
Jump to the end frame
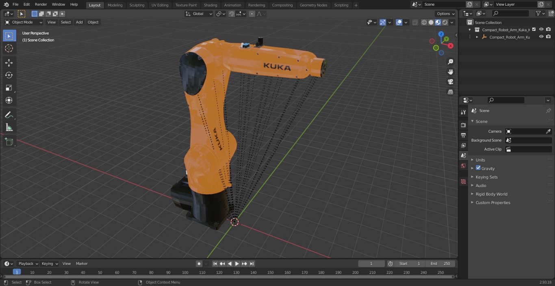coord(251,264)
